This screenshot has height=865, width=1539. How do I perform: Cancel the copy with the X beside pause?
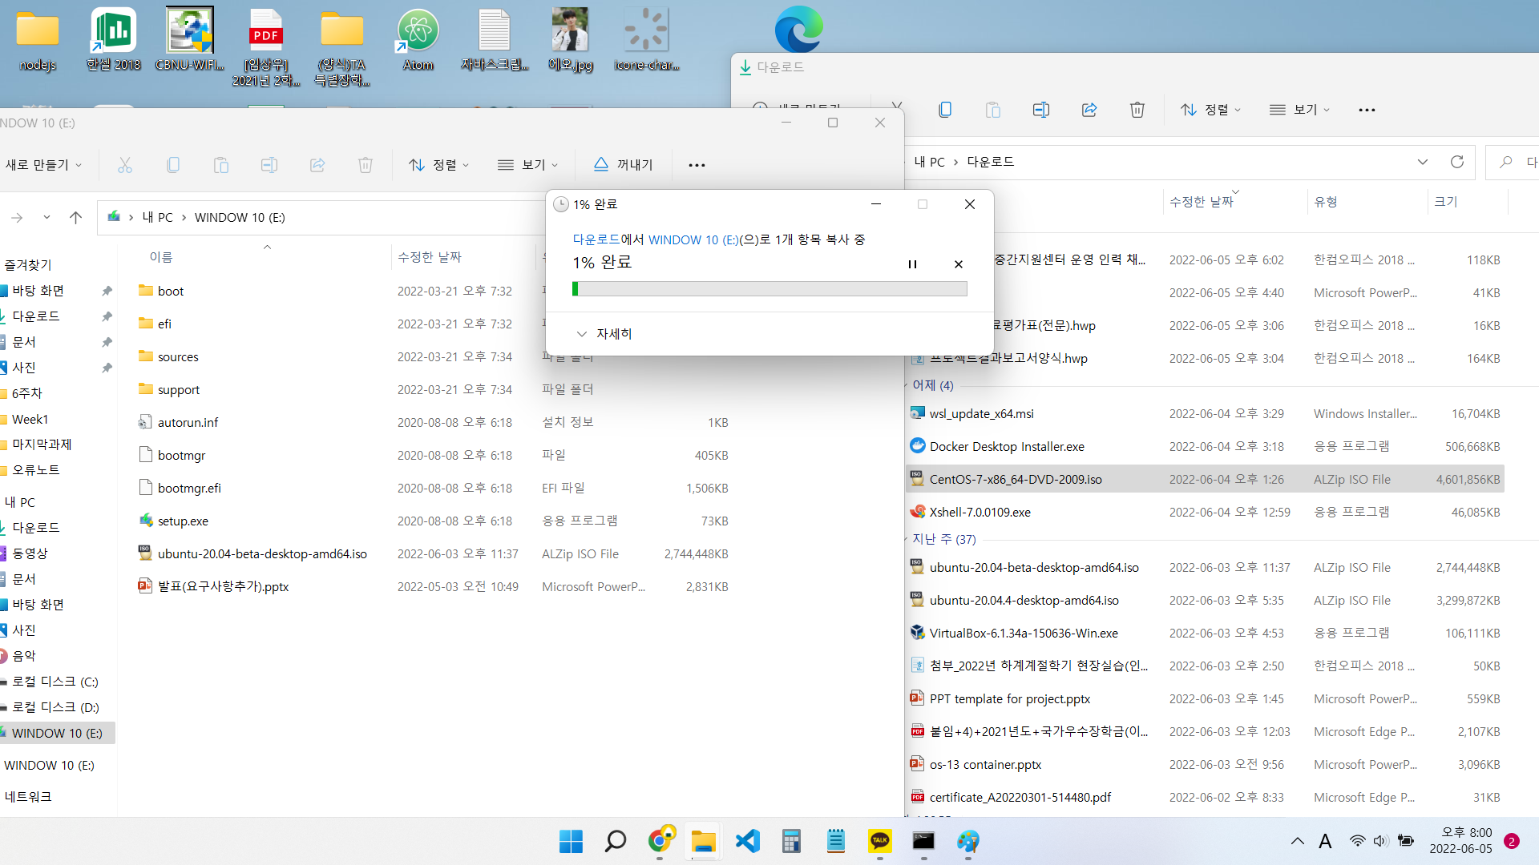click(x=959, y=264)
